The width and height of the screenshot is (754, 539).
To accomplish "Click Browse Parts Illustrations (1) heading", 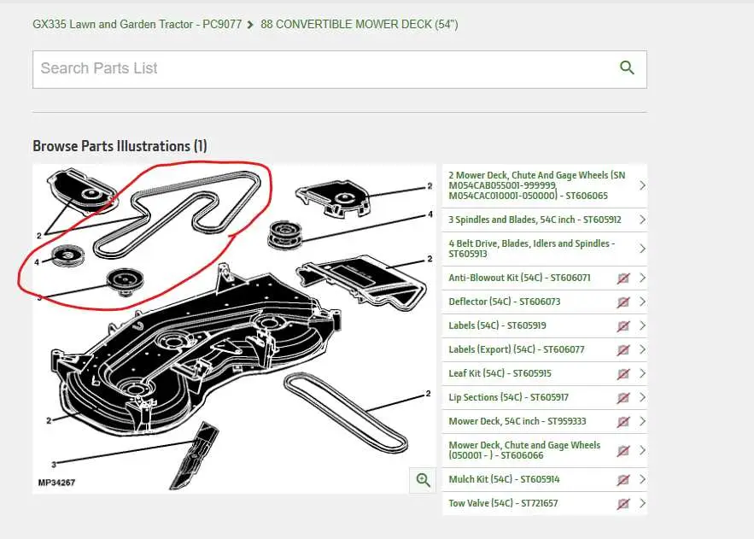I will click(x=120, y=146).
